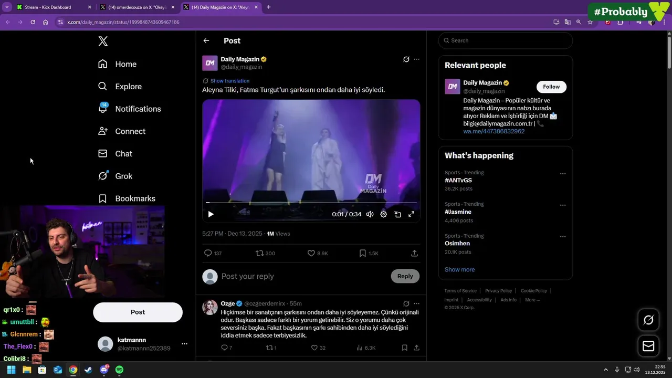Image resolution: width=672 pixels, height=378 pixels.
Task: Click Show translation link
Action: 229,81
